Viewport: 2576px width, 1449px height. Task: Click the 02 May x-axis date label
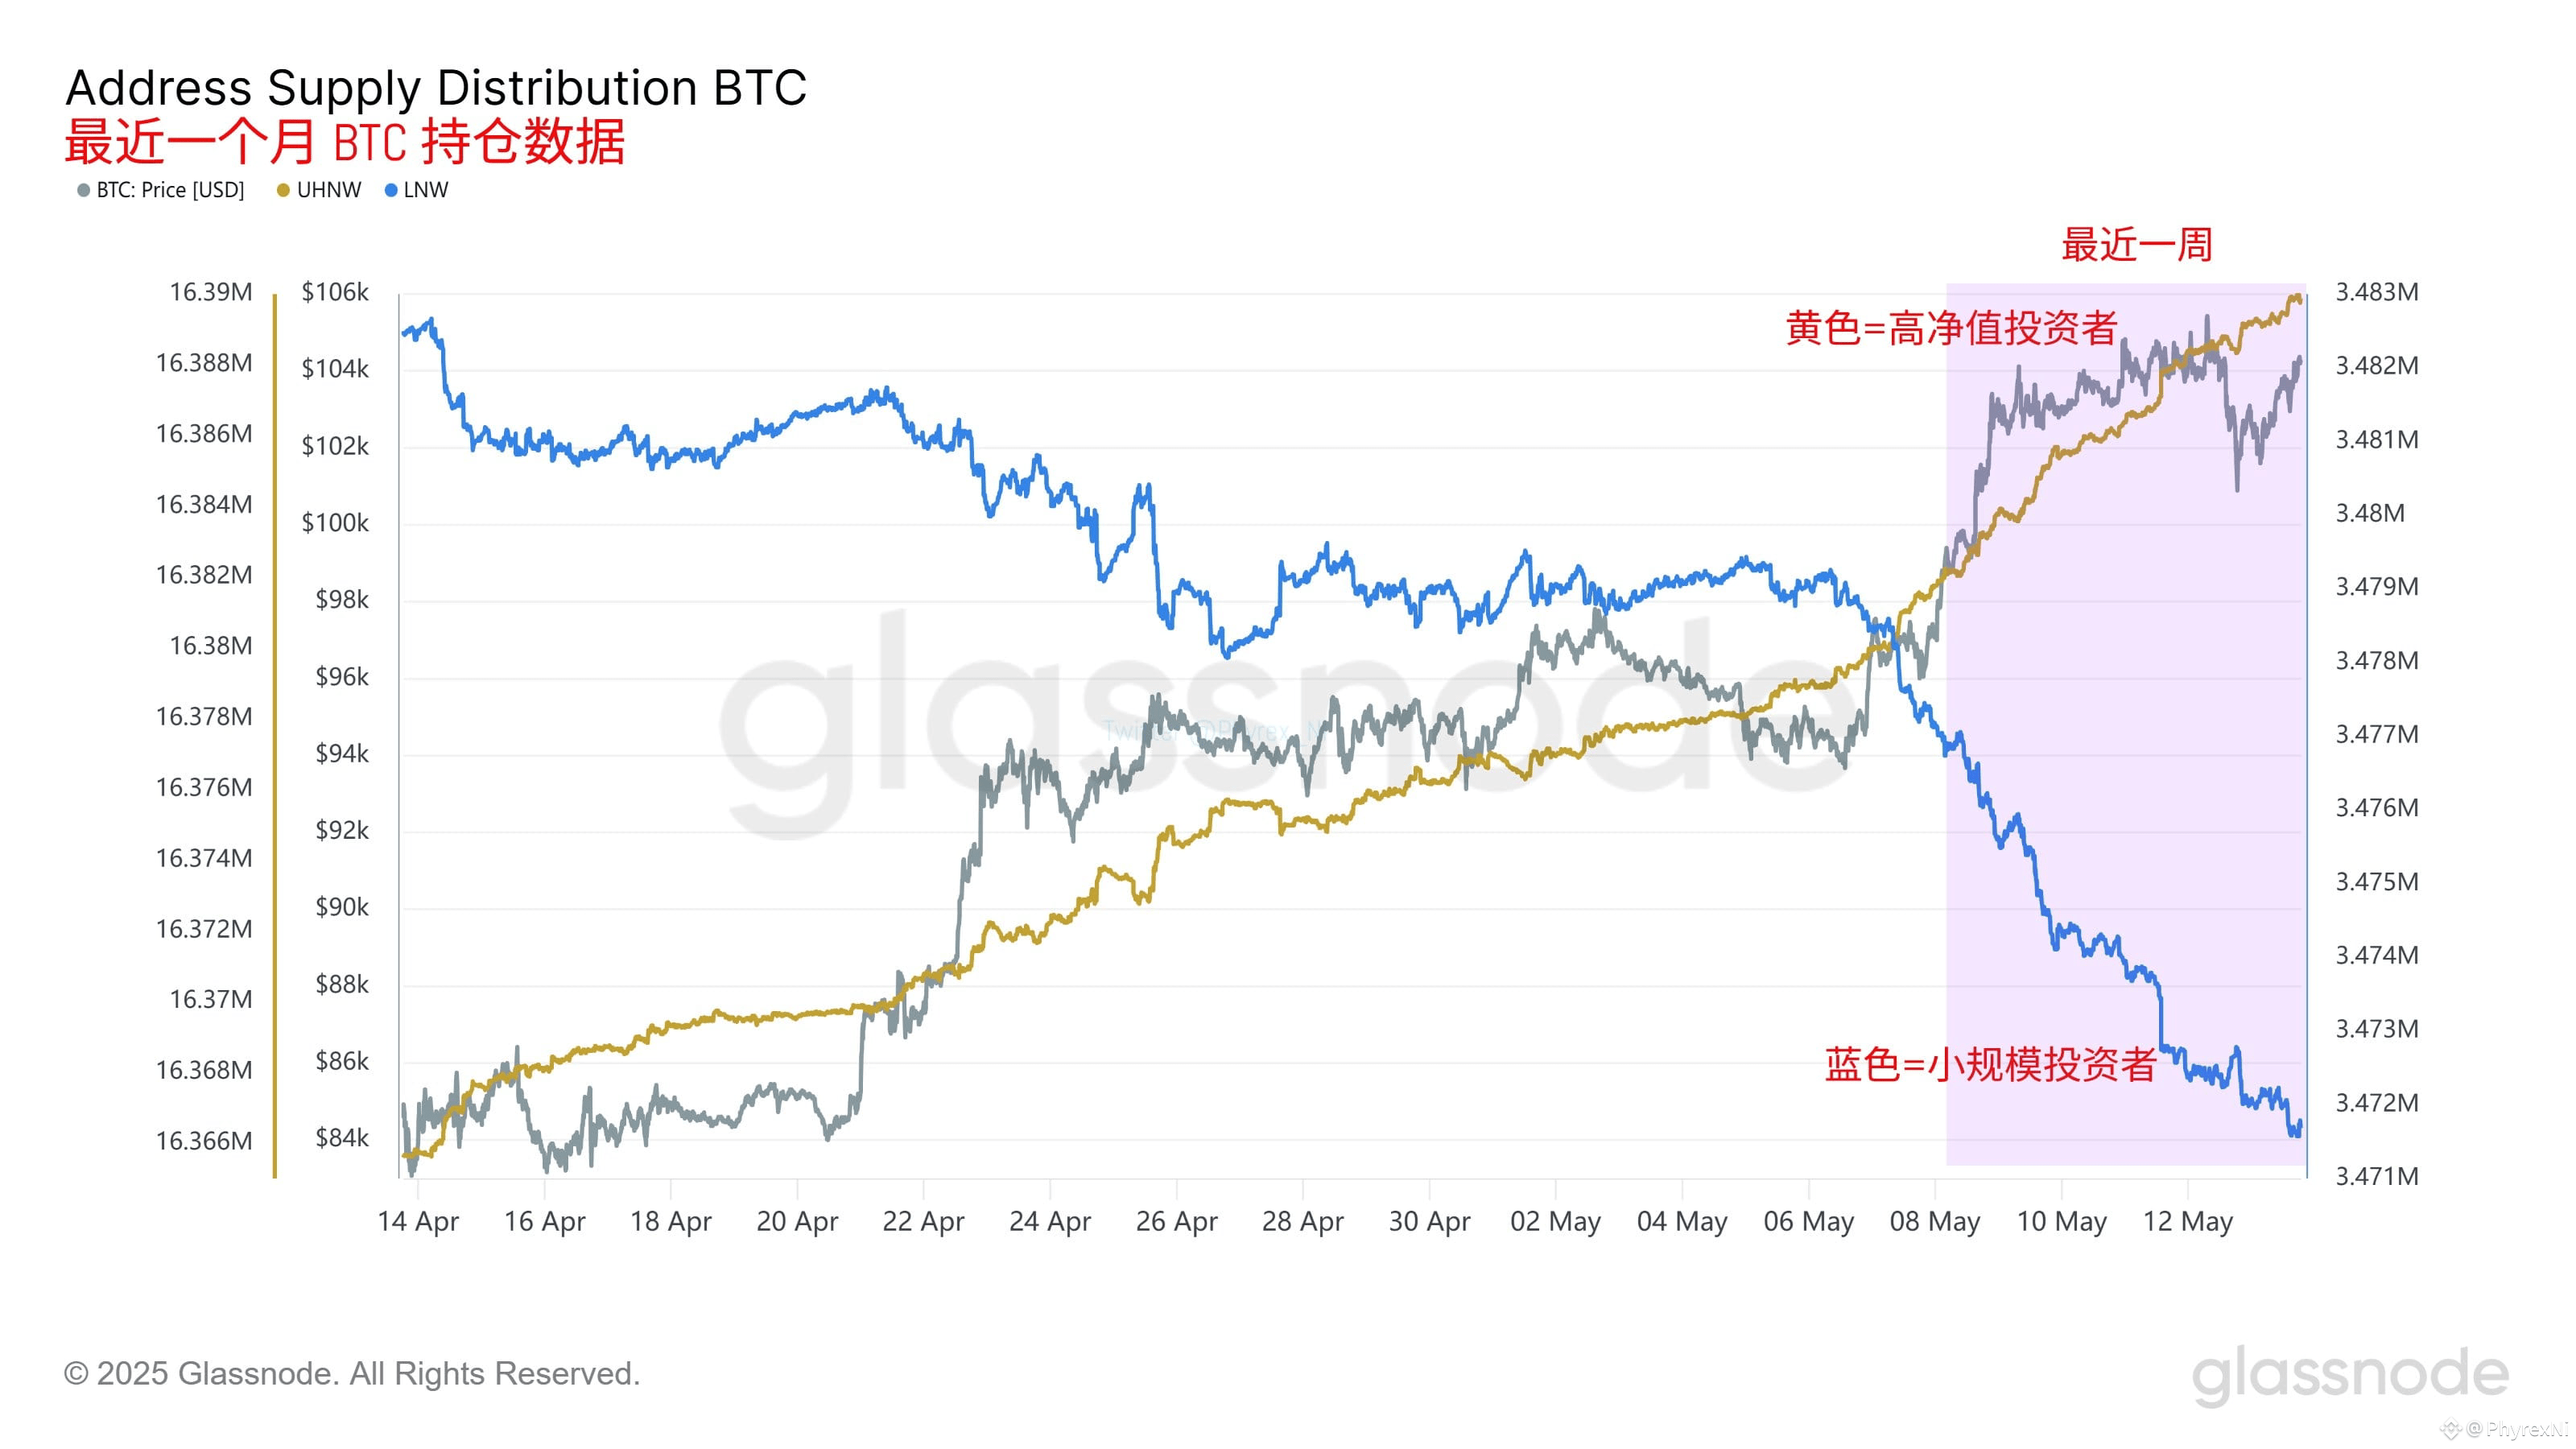pos(1555,1221)
